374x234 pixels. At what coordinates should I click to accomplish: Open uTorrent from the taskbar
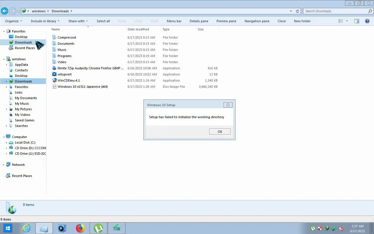(x=98, y=228)
